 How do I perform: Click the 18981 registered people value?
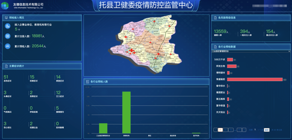37,36
